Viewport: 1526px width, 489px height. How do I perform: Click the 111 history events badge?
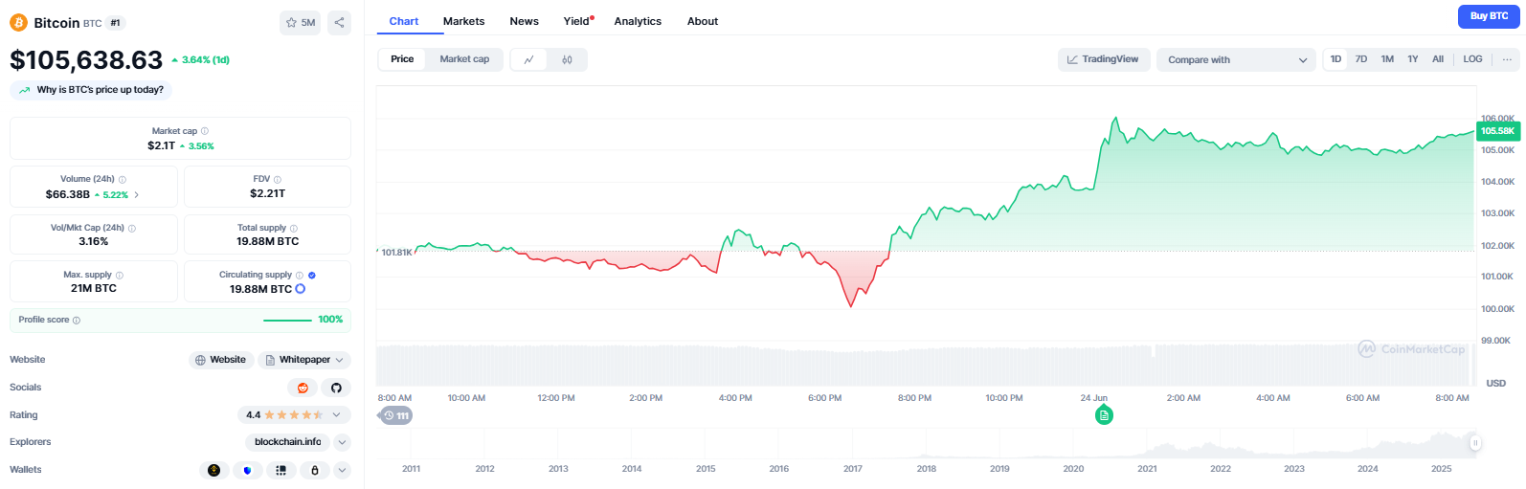pyautogui.click(x=396, y=415)
